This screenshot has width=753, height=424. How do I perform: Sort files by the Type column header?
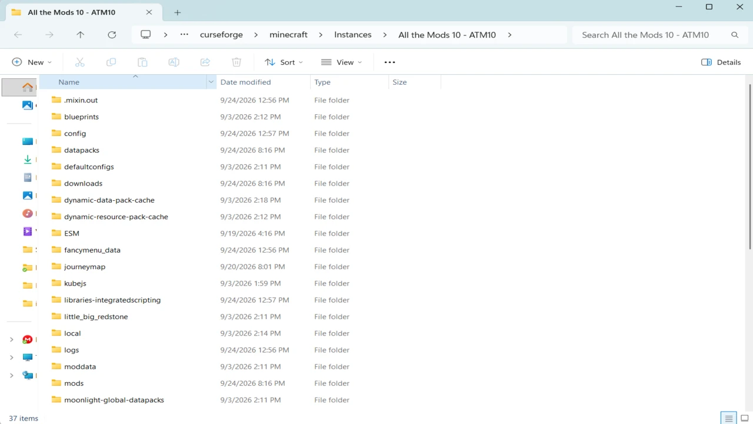pos(349,82)
